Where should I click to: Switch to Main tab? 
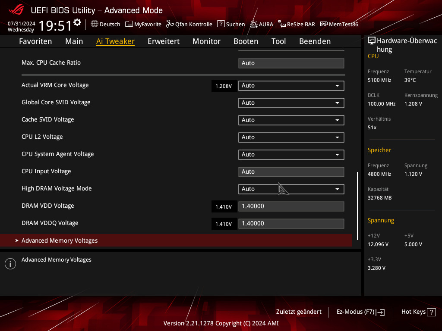coord(74,41)
